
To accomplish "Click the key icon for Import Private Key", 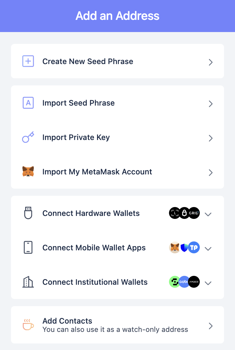I will [28, 137].
